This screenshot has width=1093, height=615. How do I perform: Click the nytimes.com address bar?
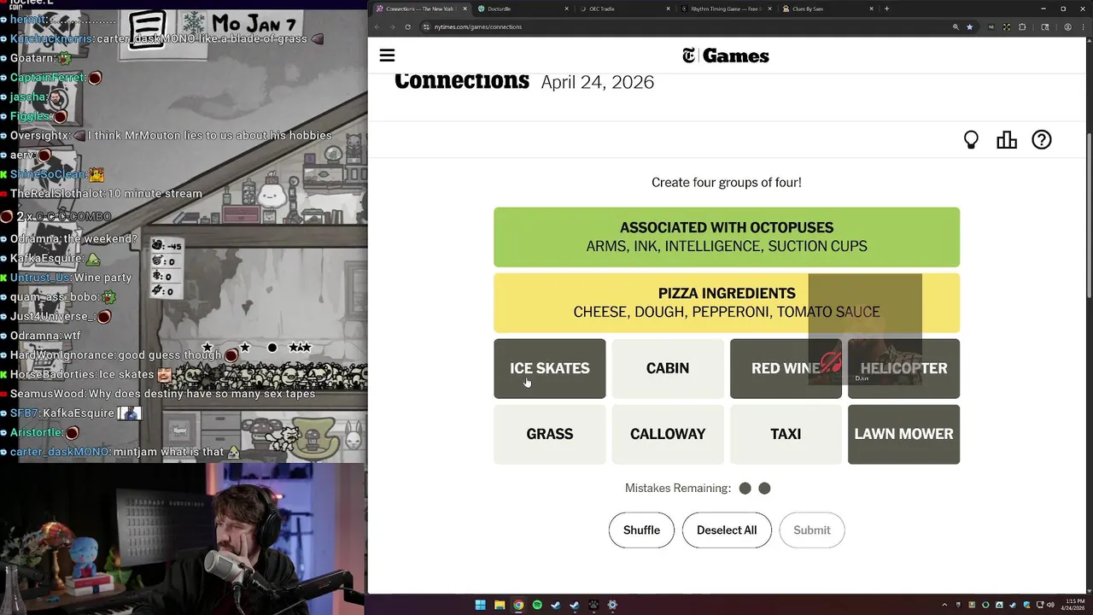[x=683, y=26]
